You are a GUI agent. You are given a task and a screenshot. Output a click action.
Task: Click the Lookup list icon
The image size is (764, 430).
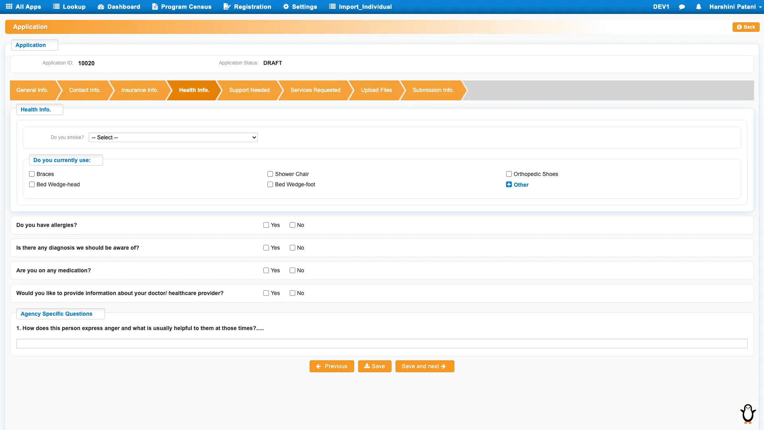tap(56, 7)
